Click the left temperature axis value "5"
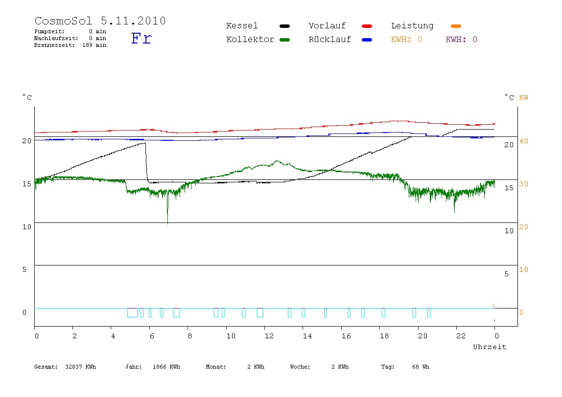The width and height of the screenshot is (562, 397). pyautogui.click(x=24, y=269)
